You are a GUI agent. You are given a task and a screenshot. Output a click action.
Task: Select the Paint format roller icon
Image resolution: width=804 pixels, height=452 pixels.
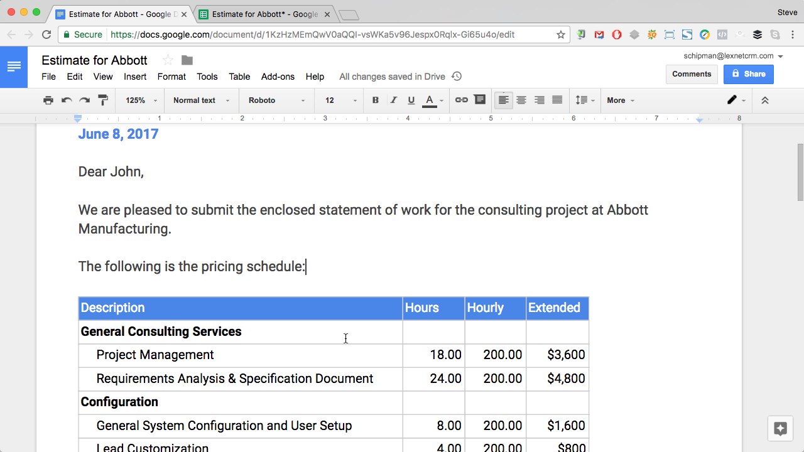click(103, 100)
